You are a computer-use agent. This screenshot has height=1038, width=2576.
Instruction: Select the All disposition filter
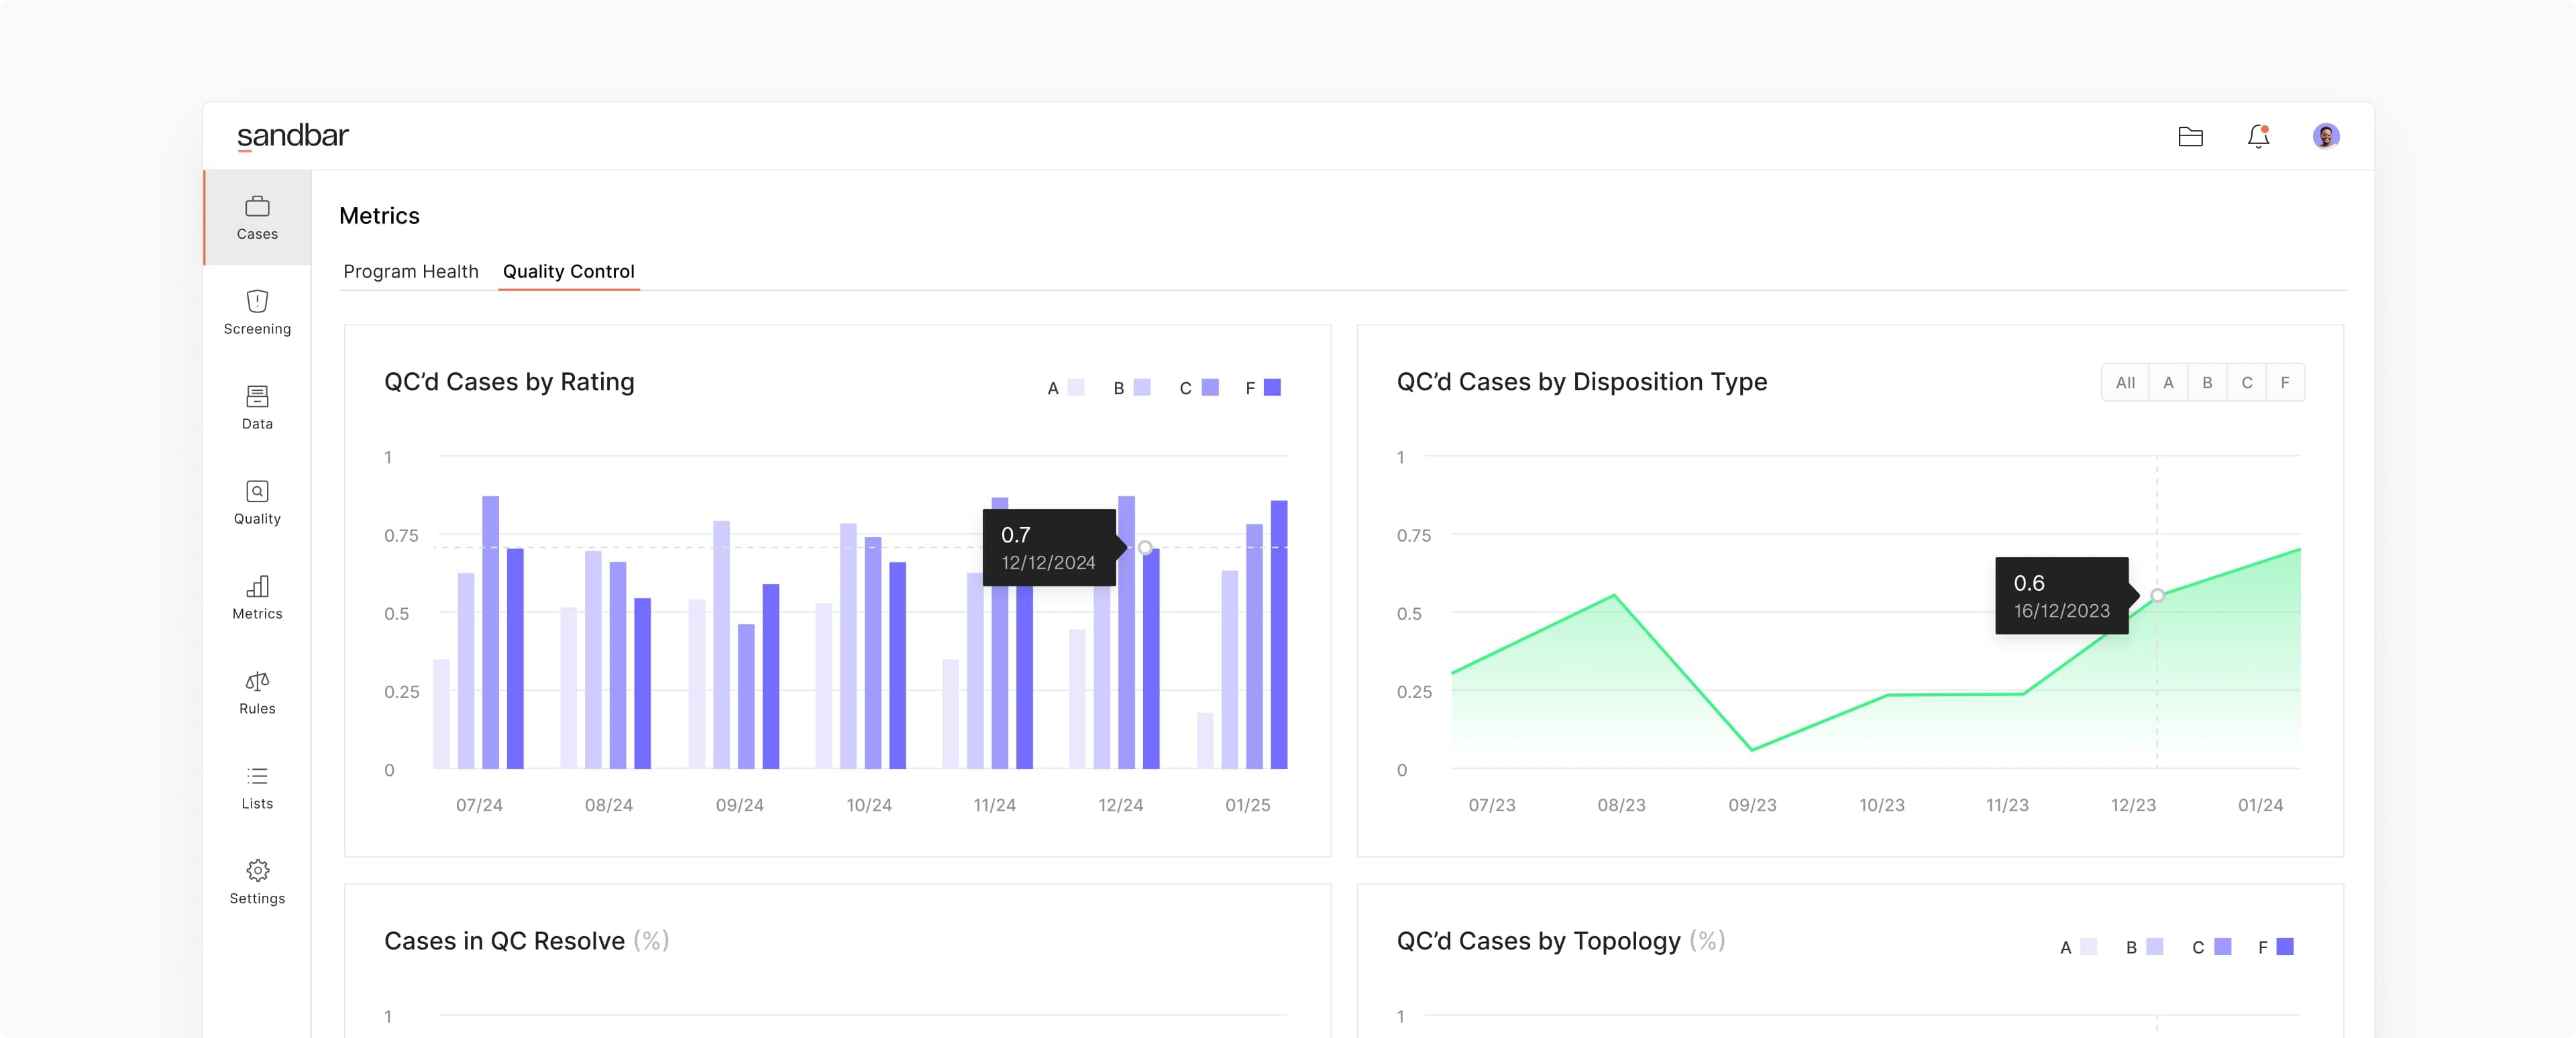[x=2125, y=383]
